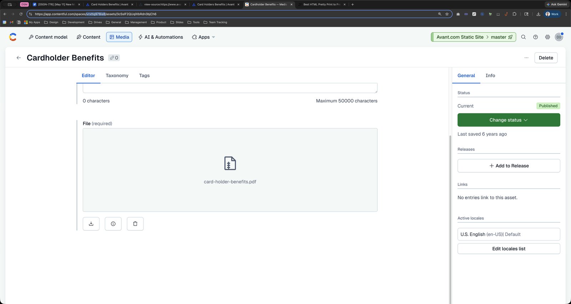This screenshot has height=304, width=571.
Task: Open the three-dots more actions menu near Delete
Action: point(526,58)
